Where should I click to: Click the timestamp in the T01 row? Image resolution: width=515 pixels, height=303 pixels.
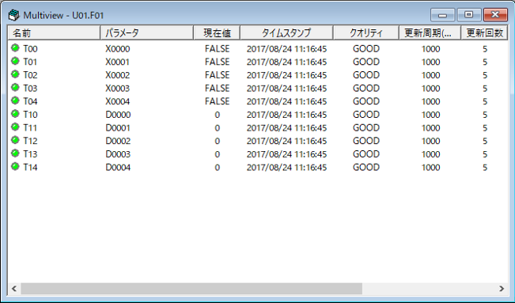(x=286, y=62)
